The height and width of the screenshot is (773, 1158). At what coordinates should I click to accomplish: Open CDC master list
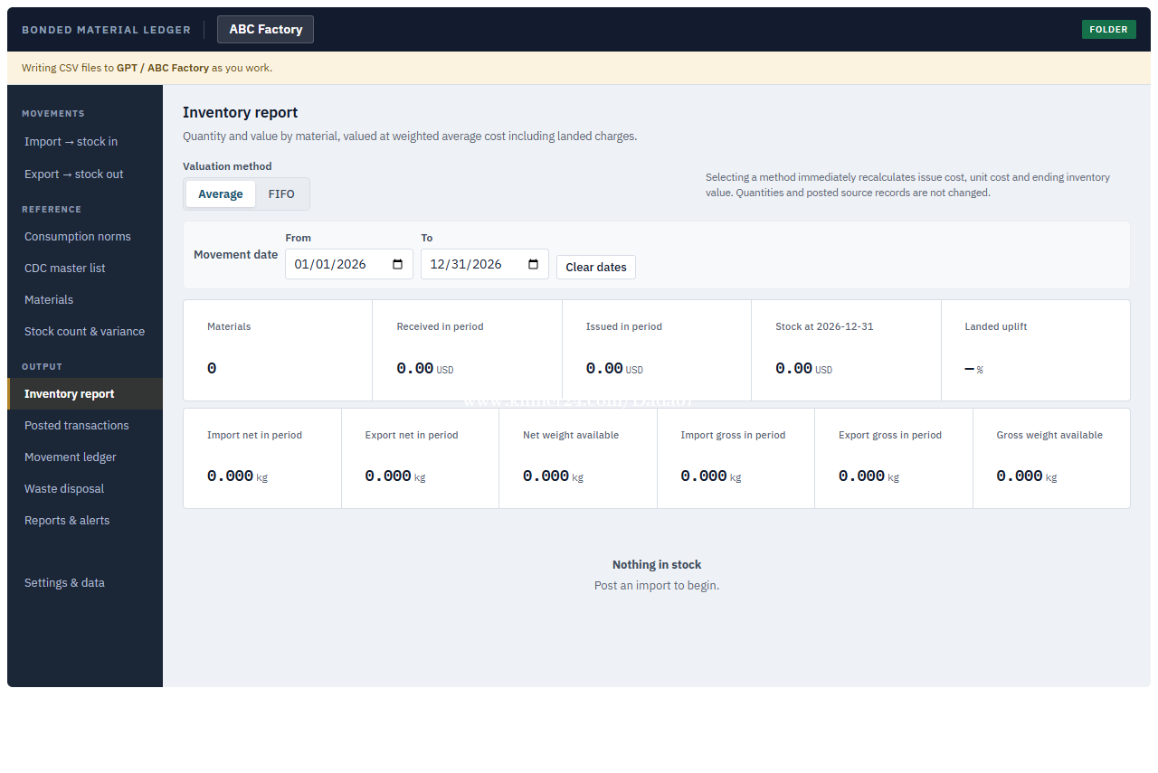(x=85, y=269)
